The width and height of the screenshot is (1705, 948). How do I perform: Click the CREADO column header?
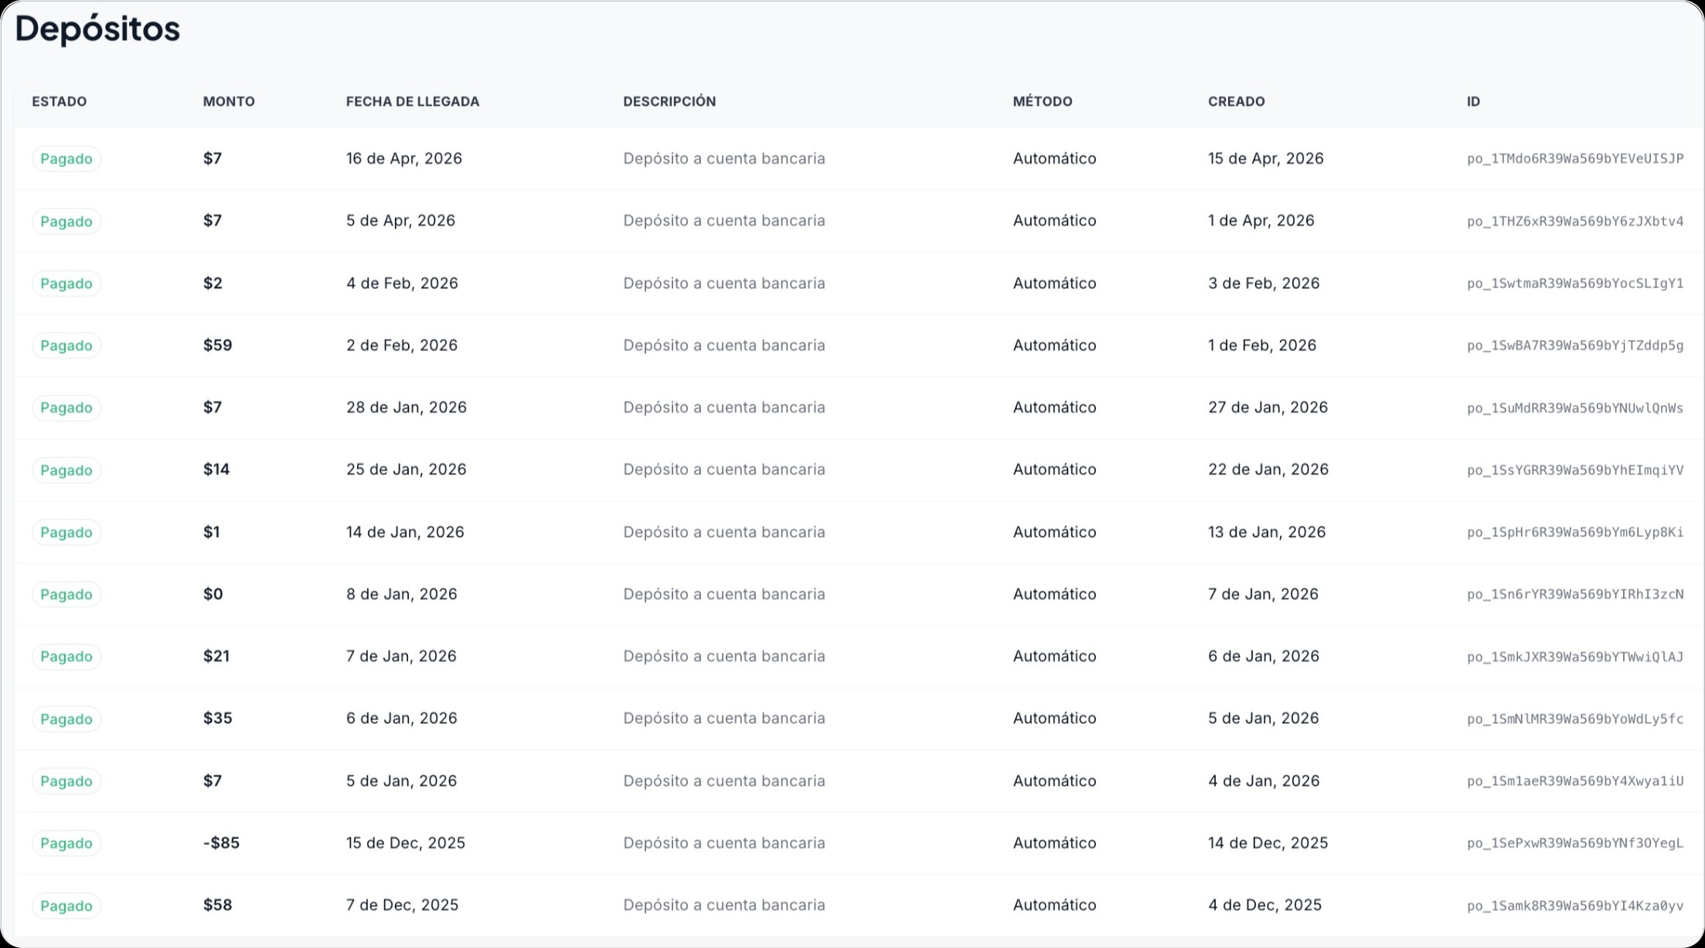pyautogui.click(x=1237, y=101)
